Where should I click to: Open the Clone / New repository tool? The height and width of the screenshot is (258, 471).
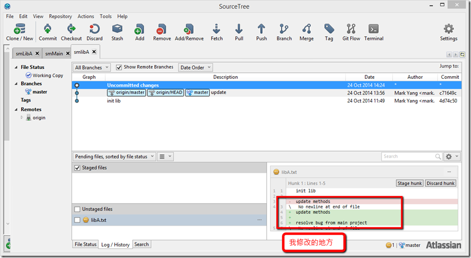pos(19,32)
